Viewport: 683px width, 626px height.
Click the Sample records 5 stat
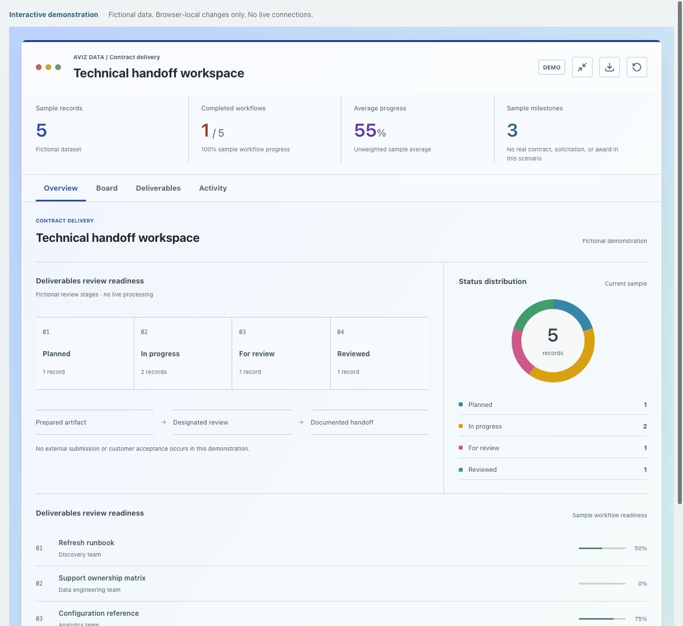click(x=105, y=129)
